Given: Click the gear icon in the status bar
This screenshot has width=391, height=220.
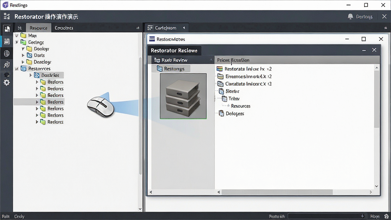Looking at the screenshot, I should point(386,216).
